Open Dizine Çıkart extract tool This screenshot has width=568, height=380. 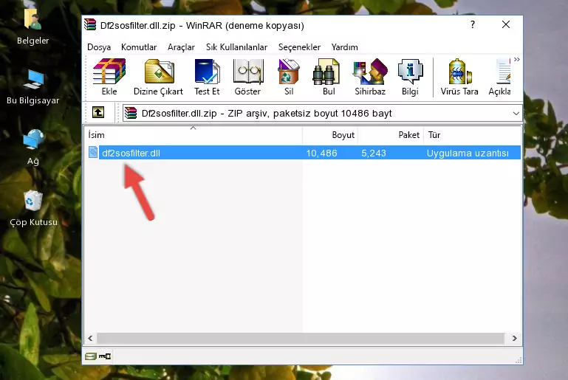158,77
